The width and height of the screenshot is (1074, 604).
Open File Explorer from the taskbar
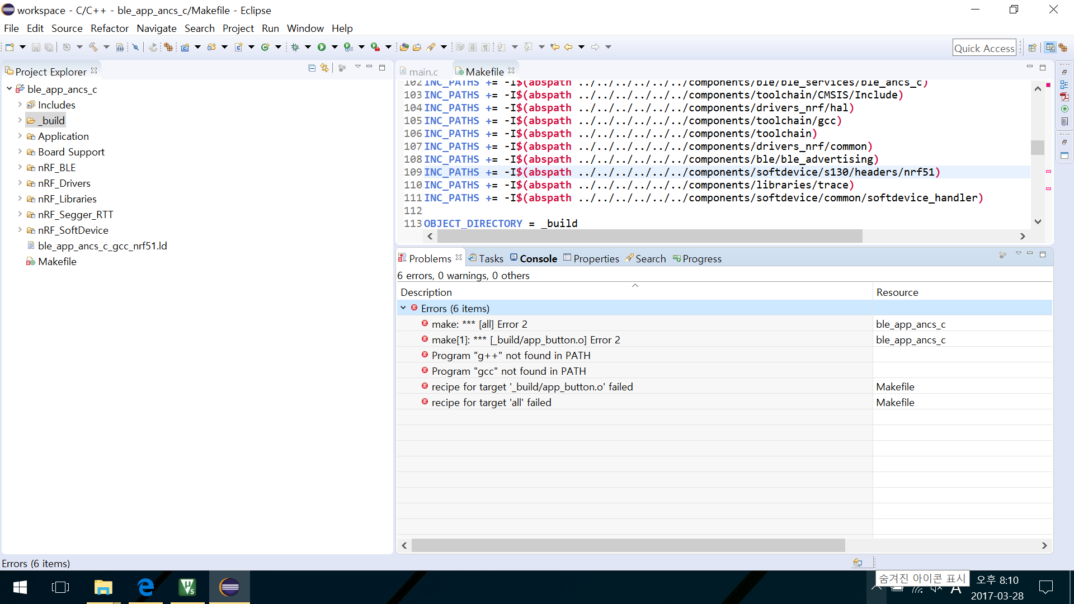[103, 587]
